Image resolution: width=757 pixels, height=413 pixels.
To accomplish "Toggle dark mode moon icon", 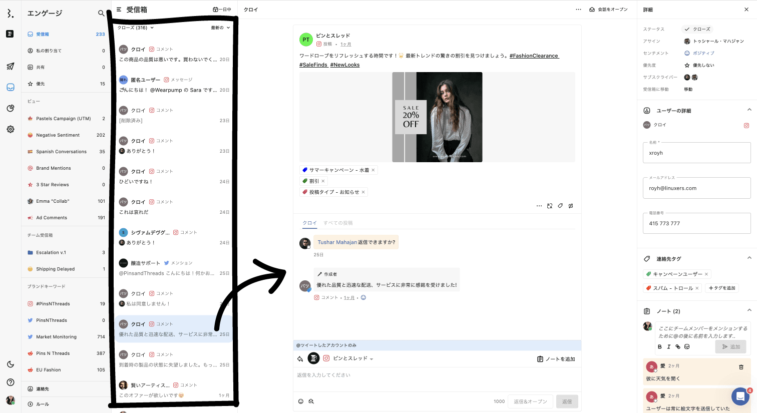I will (11, 364).
